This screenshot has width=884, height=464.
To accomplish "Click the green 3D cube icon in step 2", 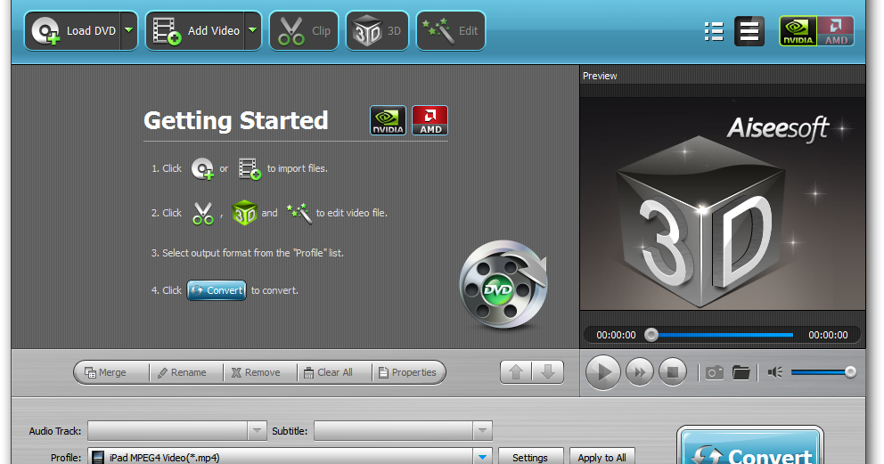I will (x=245, y=213).
